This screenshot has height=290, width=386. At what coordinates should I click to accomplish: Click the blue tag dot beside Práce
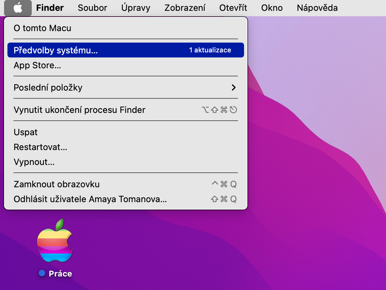coord(42,273)
